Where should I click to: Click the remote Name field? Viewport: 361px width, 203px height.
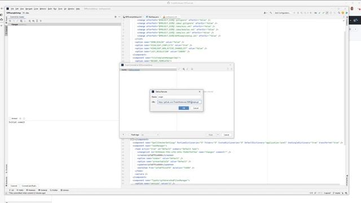pos(179,97)
